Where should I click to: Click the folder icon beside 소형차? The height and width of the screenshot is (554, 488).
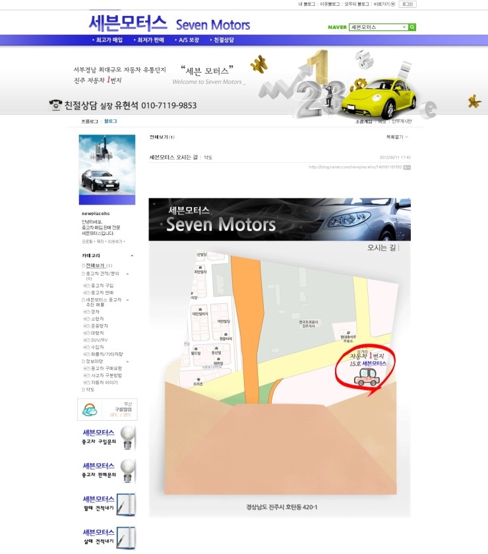88,319
